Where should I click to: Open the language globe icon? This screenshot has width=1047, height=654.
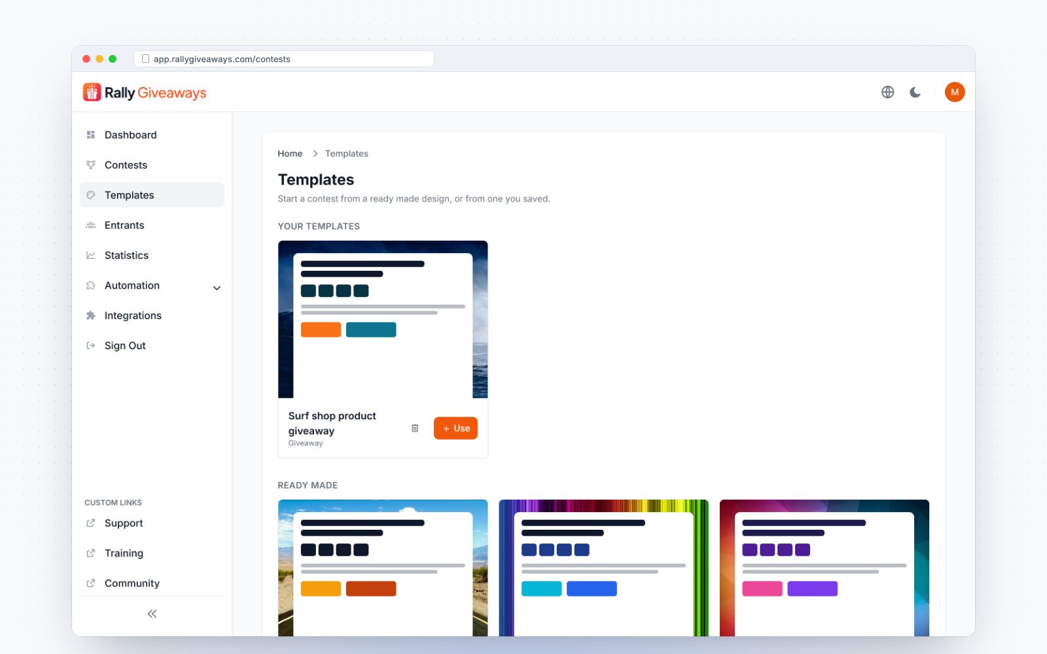click(887, 92)
